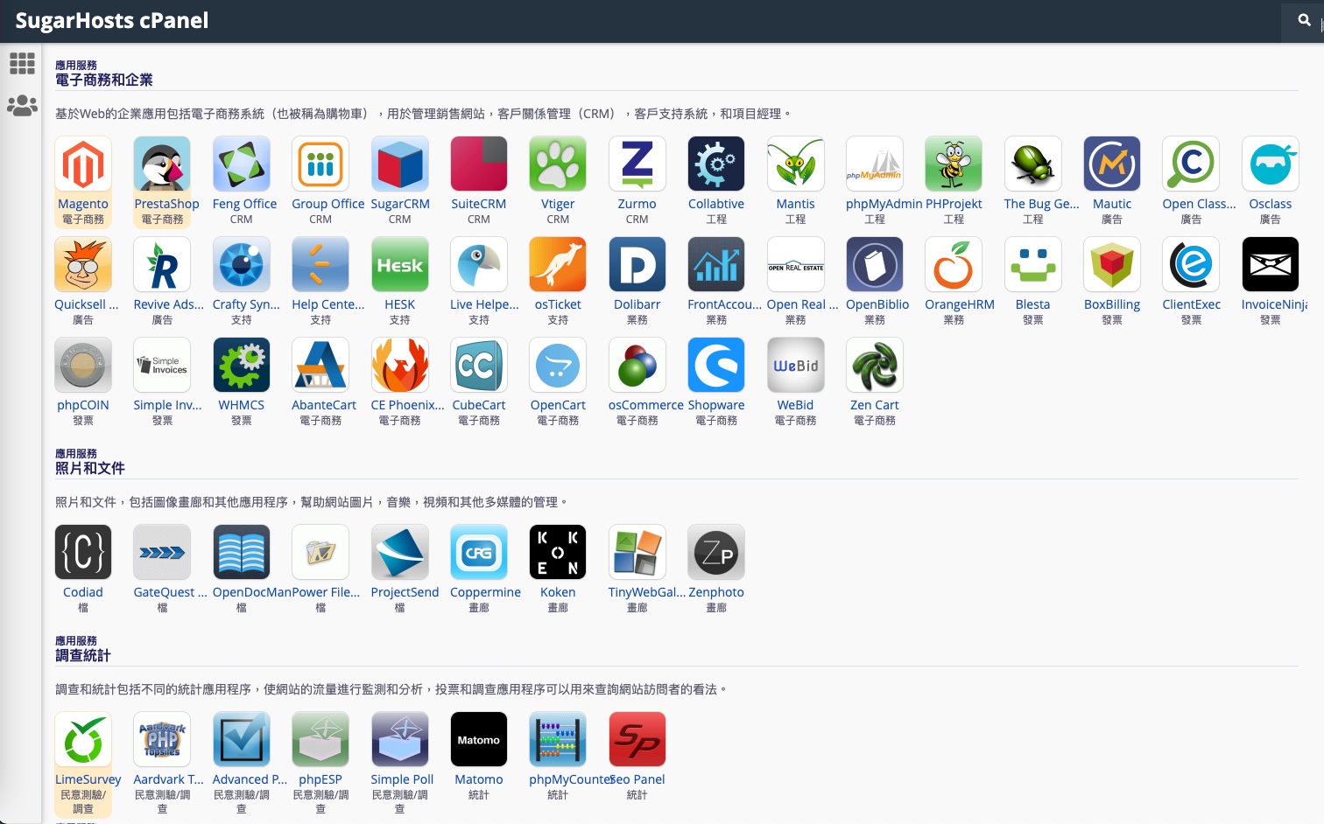Viewport: 1324px width, 824px height.
Task: Open the Zenphoto icon
Action: point(716,552)
